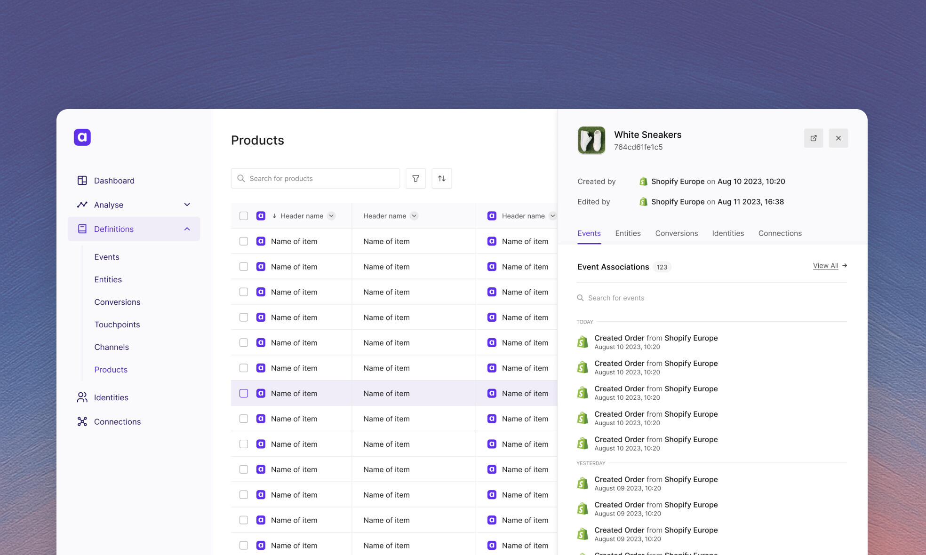Close the White Sneakers detail panel
This screenshot has width=926, height=555.
(x=838, y=138)
